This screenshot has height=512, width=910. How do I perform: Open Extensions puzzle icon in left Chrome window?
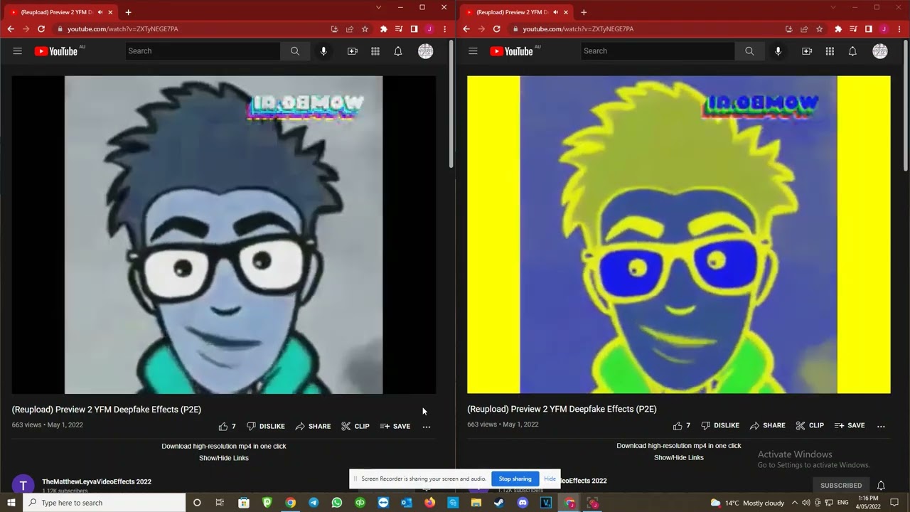pos(384,29)
